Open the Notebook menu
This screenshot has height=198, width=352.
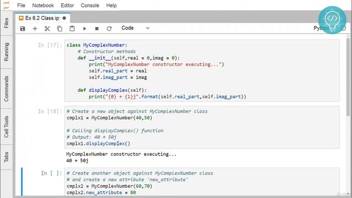[x=43, y=5]
